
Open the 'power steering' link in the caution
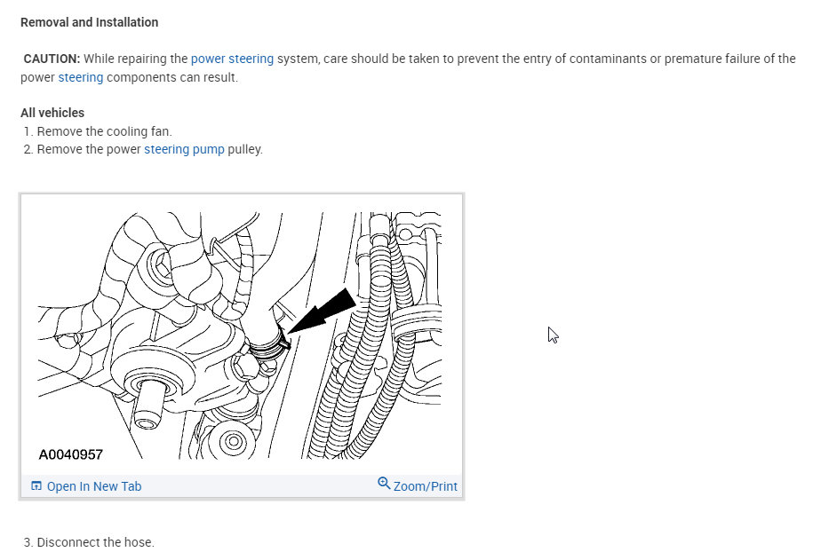[x=232, y=59]
